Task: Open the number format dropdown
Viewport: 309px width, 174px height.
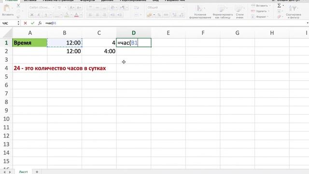Action: coord(183,8)
